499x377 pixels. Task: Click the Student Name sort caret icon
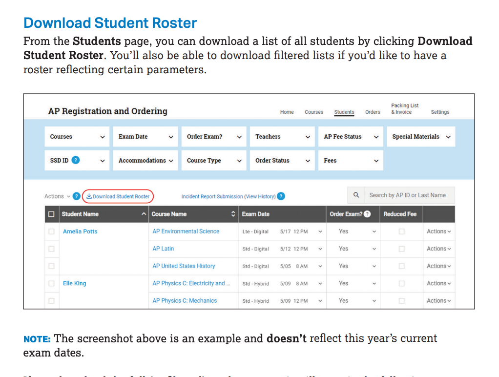pos(144,214)
